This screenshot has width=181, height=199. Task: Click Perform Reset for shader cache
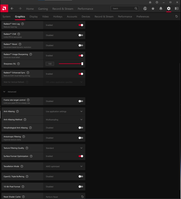[52, 197]
